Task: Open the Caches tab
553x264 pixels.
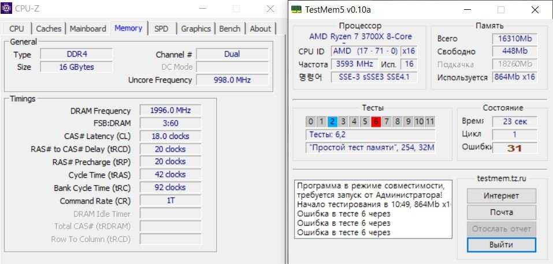Action: click(x=49, y=29)
